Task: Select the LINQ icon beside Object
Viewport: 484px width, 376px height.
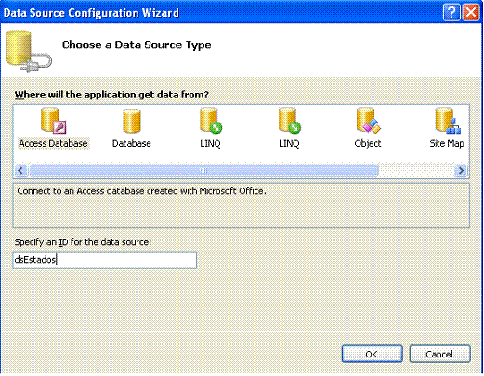Action: point(290,121)
